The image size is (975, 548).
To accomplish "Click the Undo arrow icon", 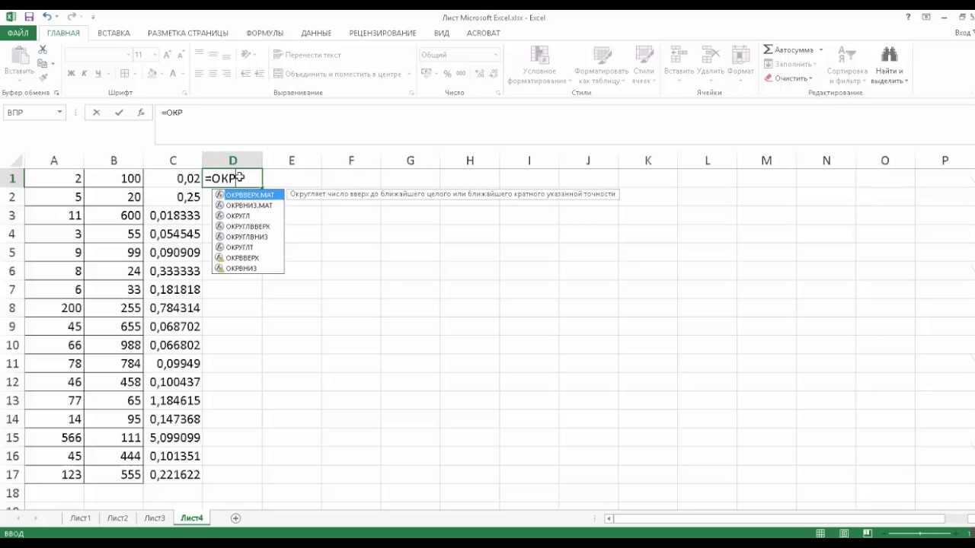I will [x=47, y=17].
